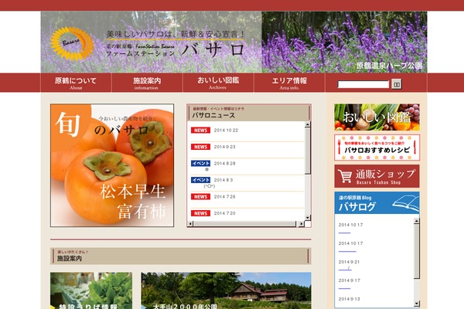
Task: Open the 施設案内 information menu
Action: click(147, 83)
